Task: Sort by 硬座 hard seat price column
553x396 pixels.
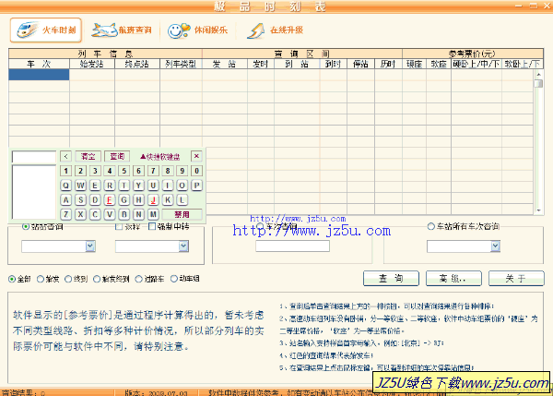Action: (415, 64)
